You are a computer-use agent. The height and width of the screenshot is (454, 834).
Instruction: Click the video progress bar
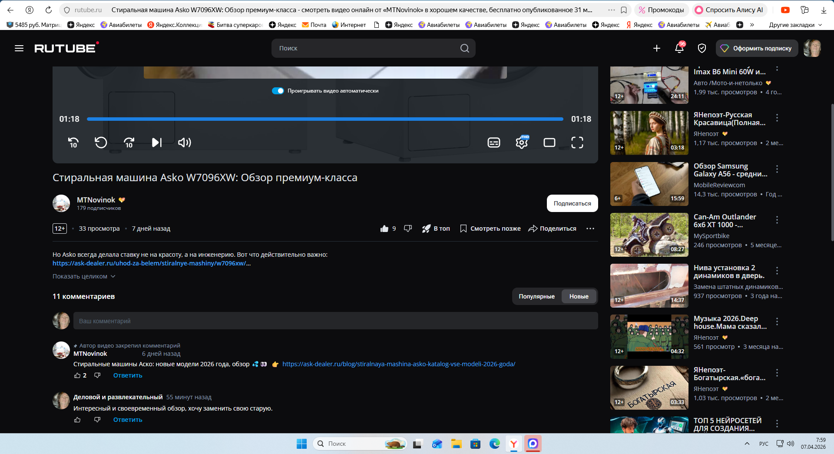click(325, 119)
